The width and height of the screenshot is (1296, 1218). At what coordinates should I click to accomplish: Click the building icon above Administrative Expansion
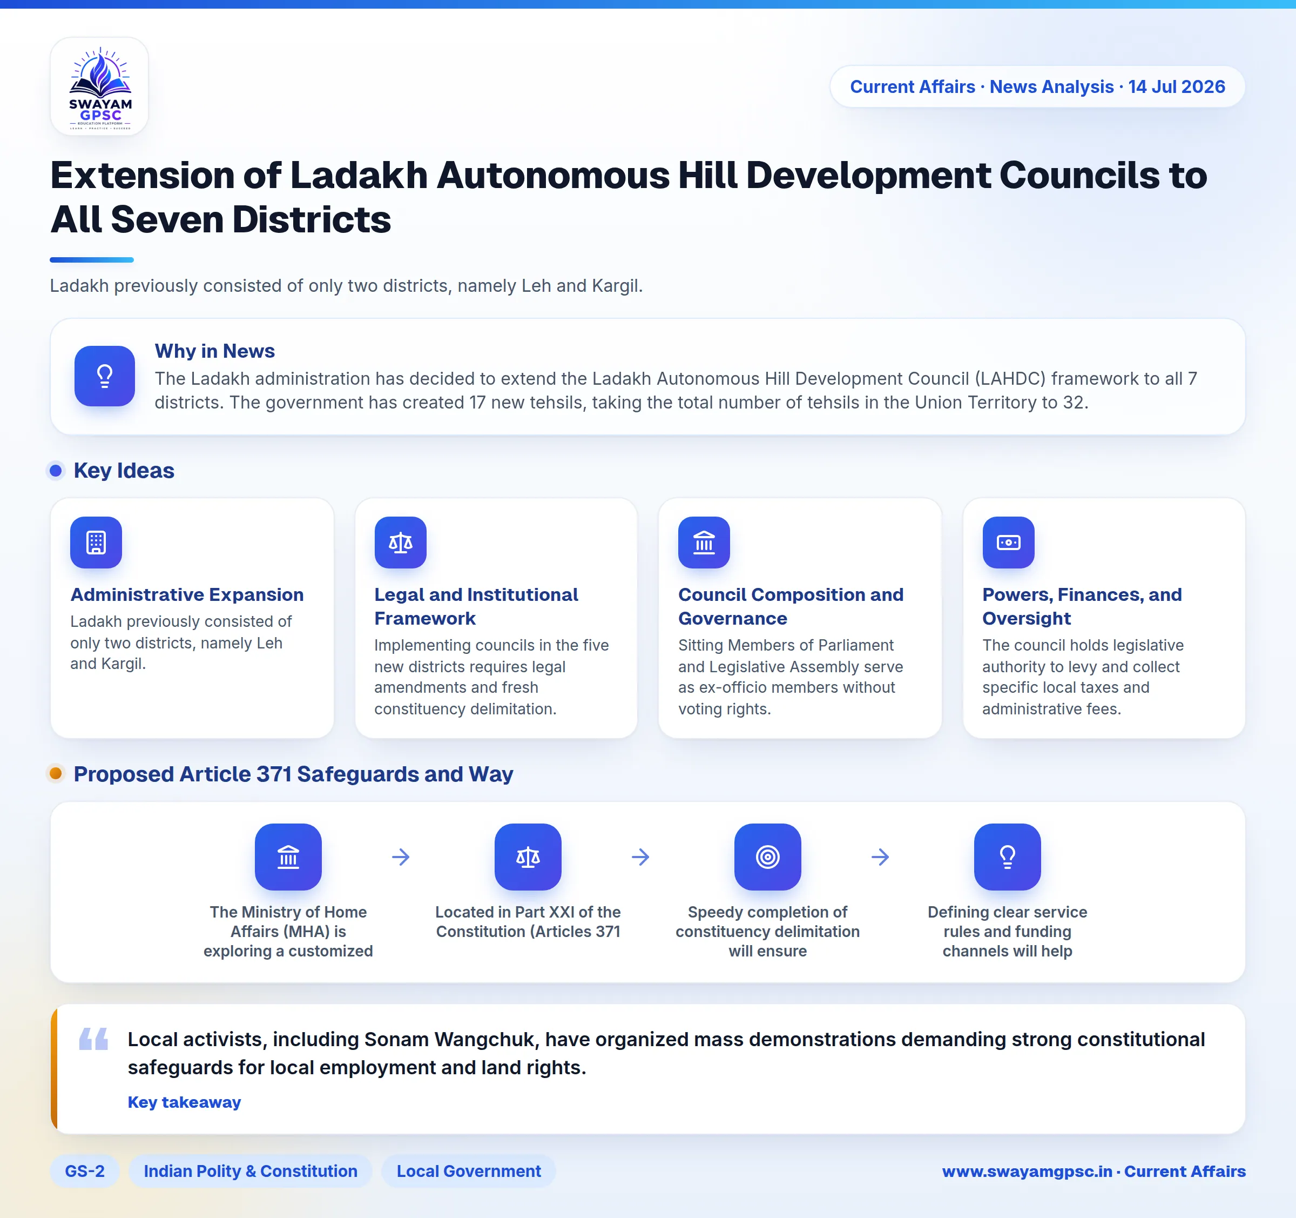point(96,542)
